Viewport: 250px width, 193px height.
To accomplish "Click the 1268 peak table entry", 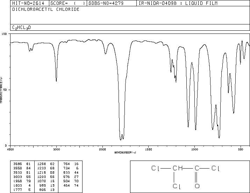I will pos(46,164).
